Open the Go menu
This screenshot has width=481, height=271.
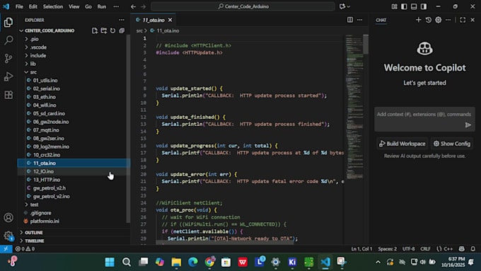point(88,6)
